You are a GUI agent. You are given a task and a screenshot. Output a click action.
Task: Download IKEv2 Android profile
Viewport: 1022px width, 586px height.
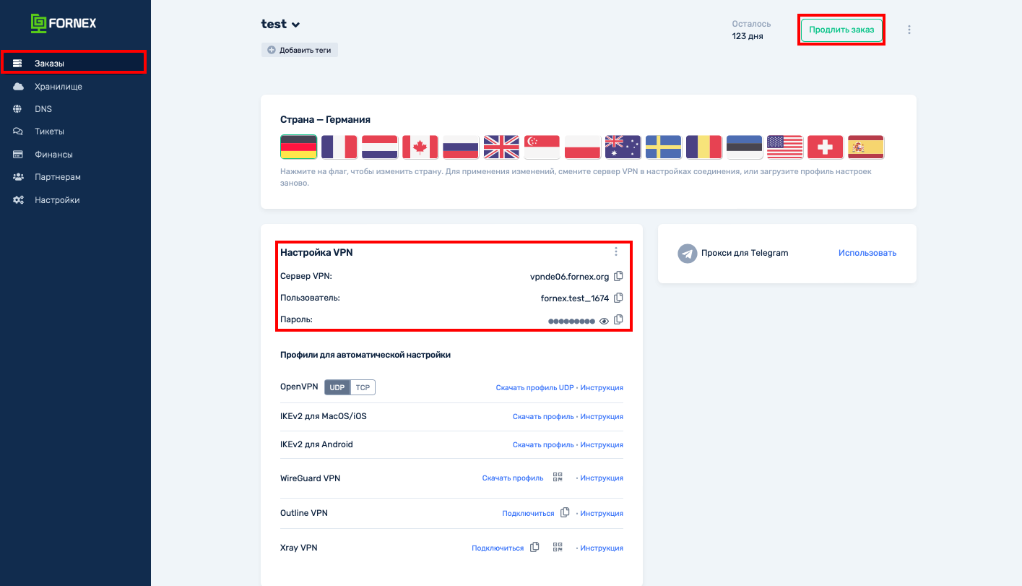543,445
